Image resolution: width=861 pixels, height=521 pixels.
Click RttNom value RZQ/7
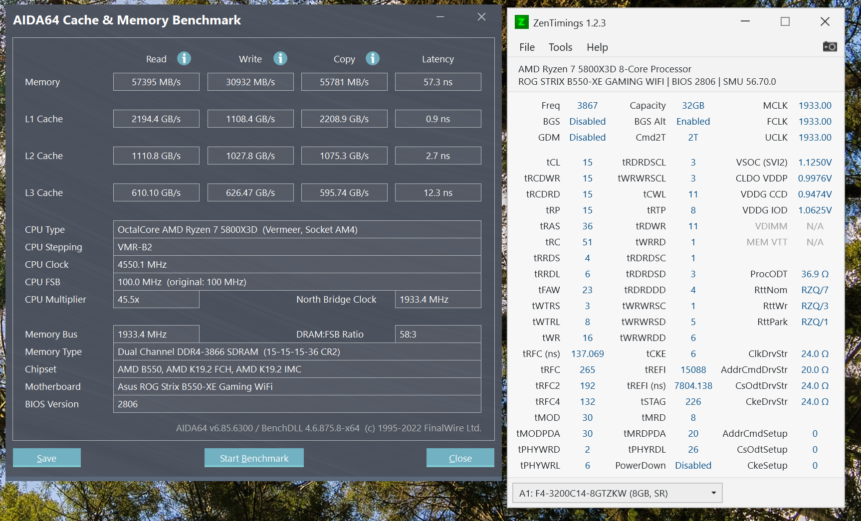(815, 290)
